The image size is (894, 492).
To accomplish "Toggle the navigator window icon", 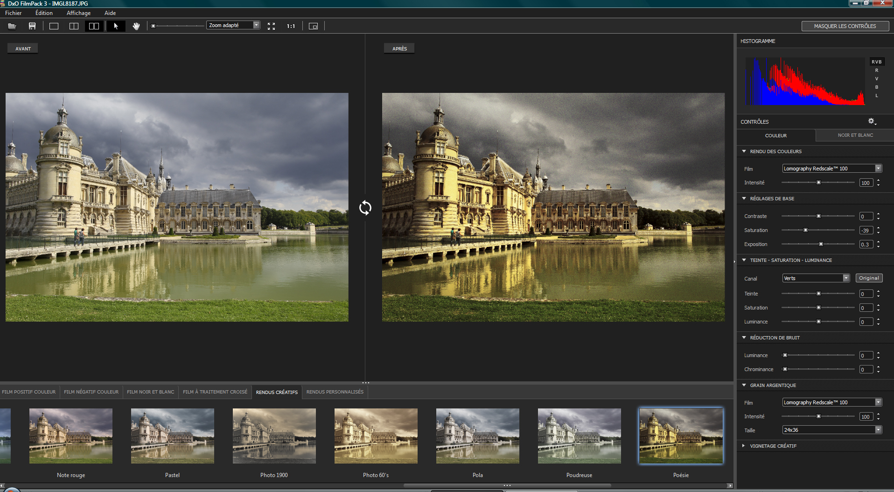I will click(314, 26).
